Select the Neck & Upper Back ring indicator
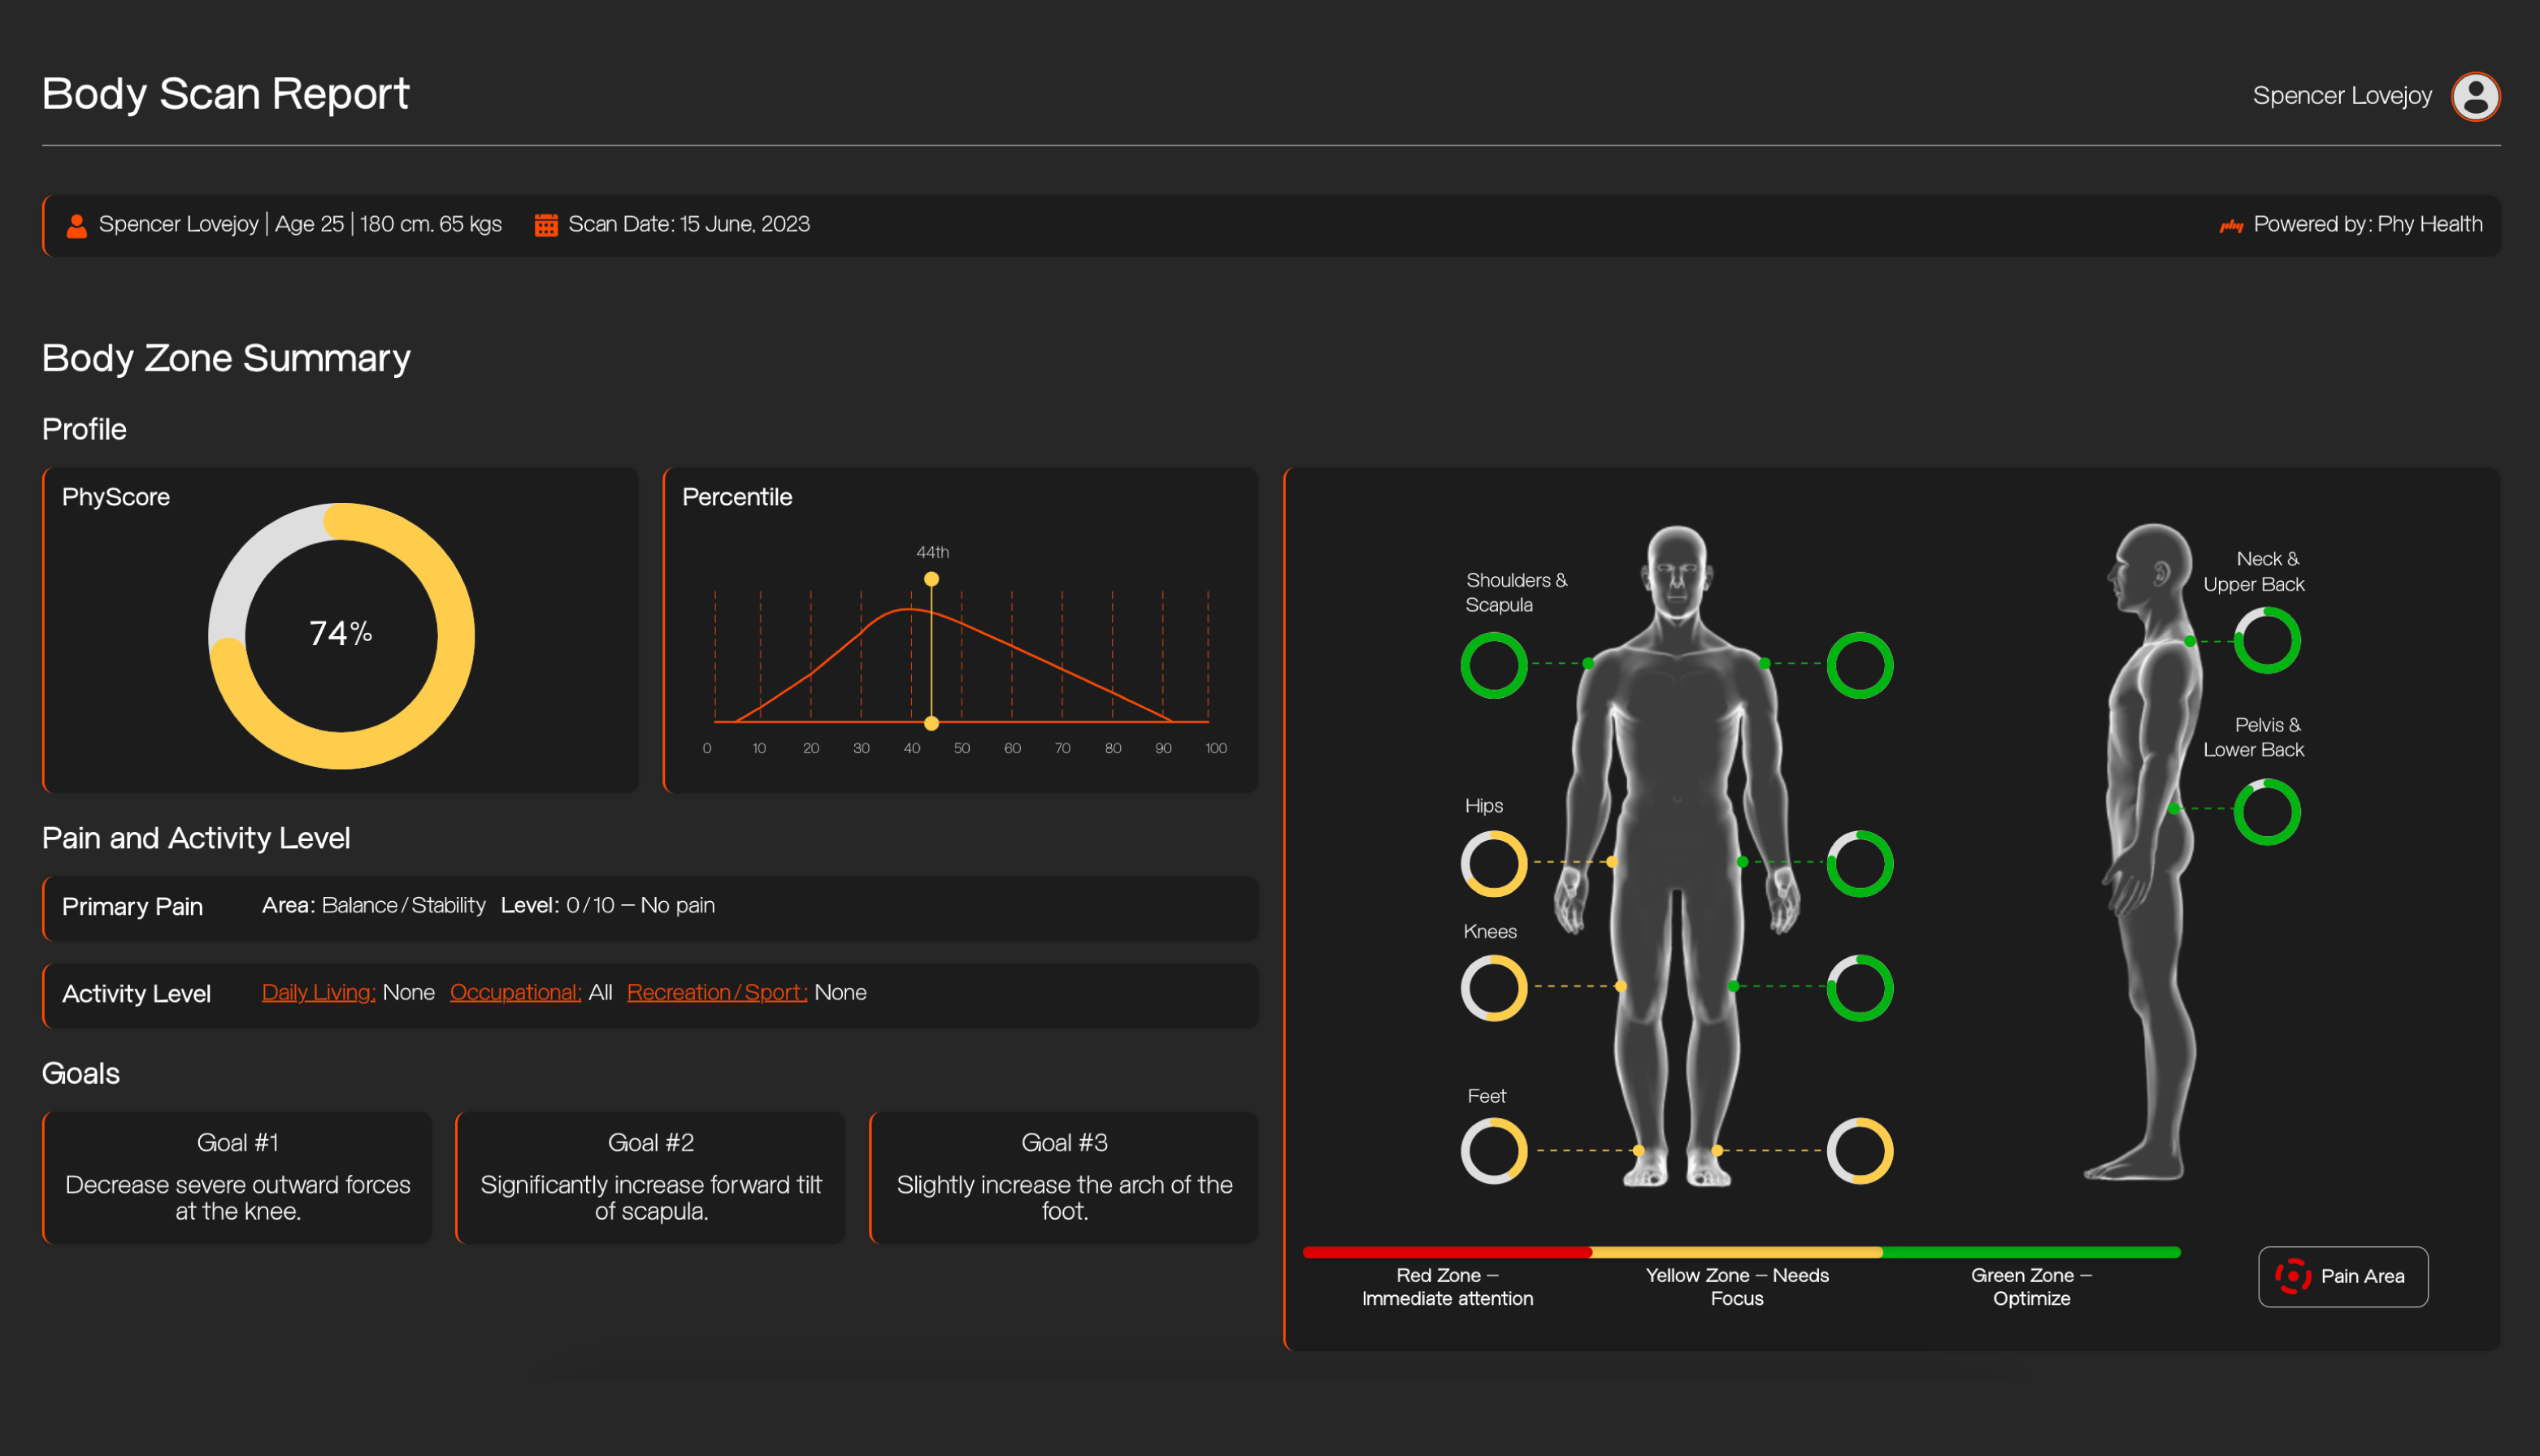 (x=2266, y=641)
